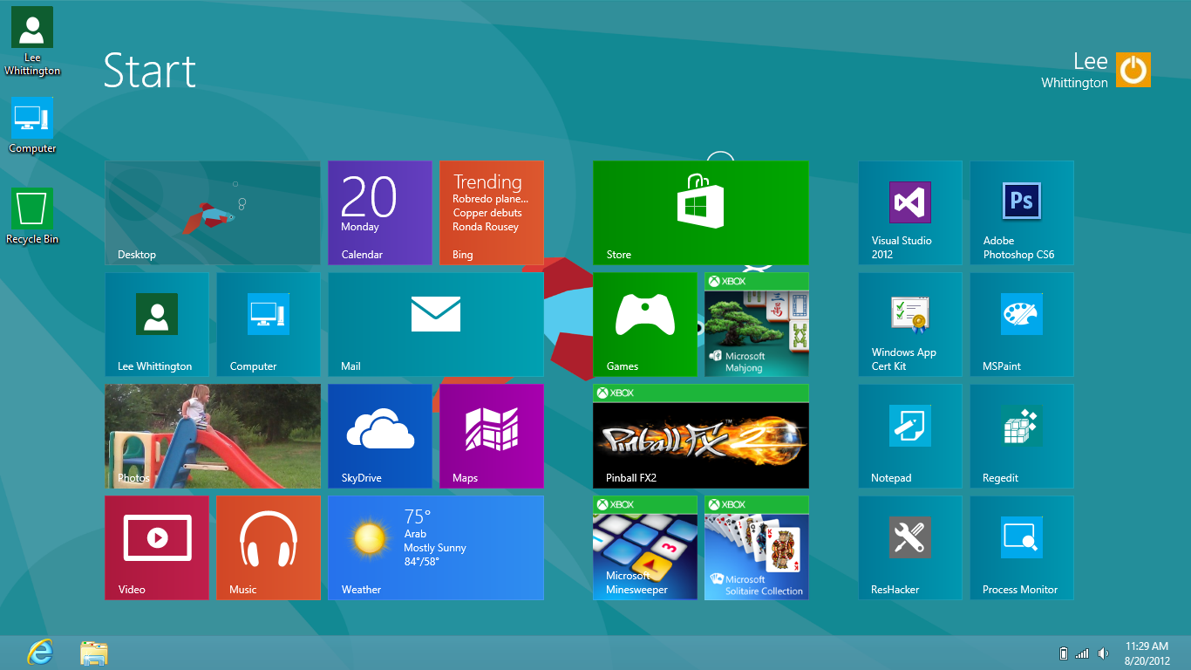Launch Visual Studio 2012 tile
1191x670 pixels.
point(909,212)
